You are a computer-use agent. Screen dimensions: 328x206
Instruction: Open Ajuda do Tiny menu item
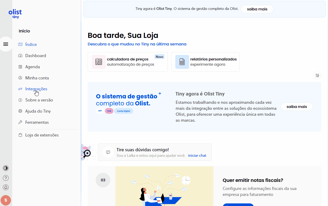coord(38,111)
